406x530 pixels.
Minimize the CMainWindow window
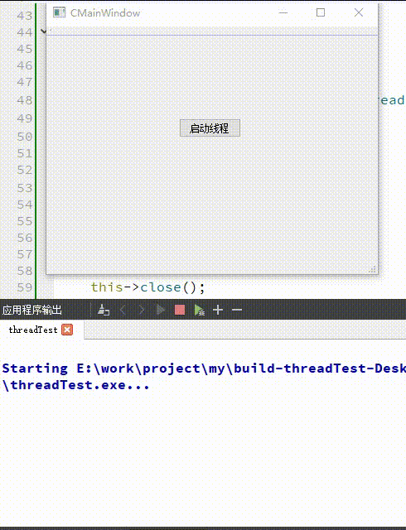click(x=283, y=13)
